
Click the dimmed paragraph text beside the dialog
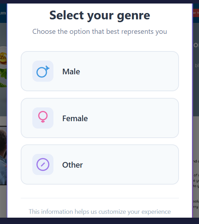tap(196, 184)
